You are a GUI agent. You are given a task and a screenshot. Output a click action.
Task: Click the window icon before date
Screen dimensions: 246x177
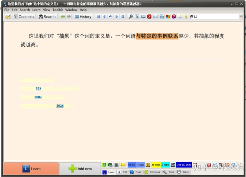(x=173, y=165)
